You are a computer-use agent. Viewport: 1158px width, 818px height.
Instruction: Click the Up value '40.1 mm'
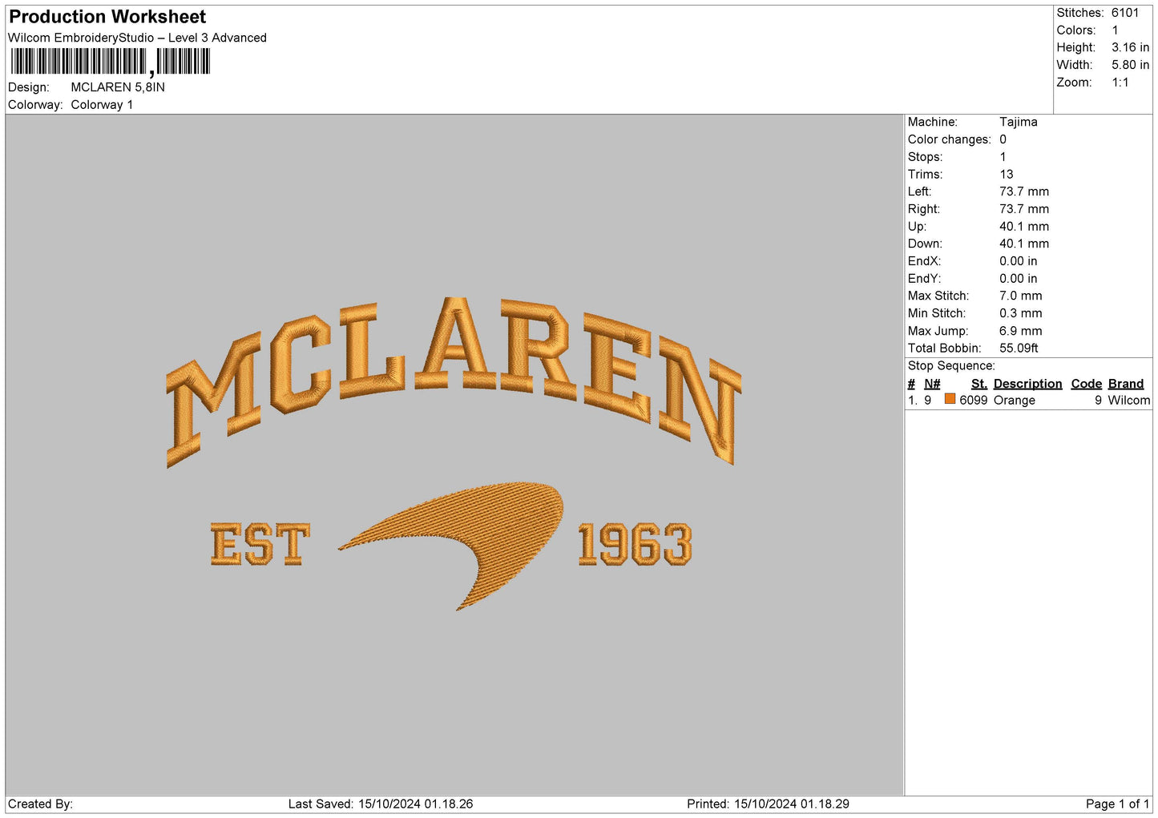pos(1024,227)
